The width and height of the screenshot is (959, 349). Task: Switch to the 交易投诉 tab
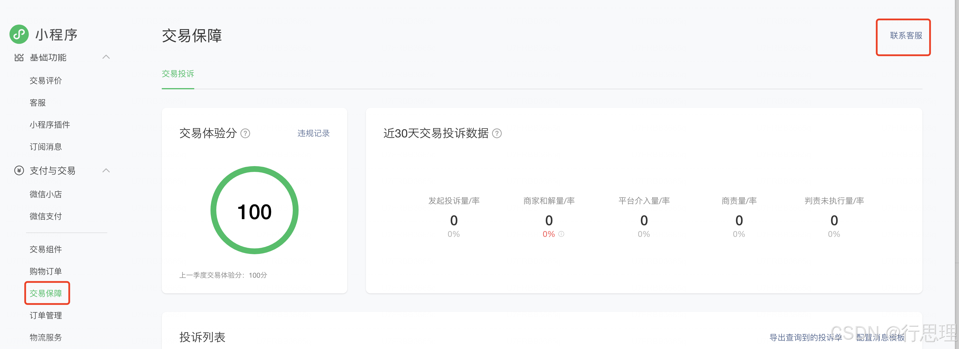[178, 74]
